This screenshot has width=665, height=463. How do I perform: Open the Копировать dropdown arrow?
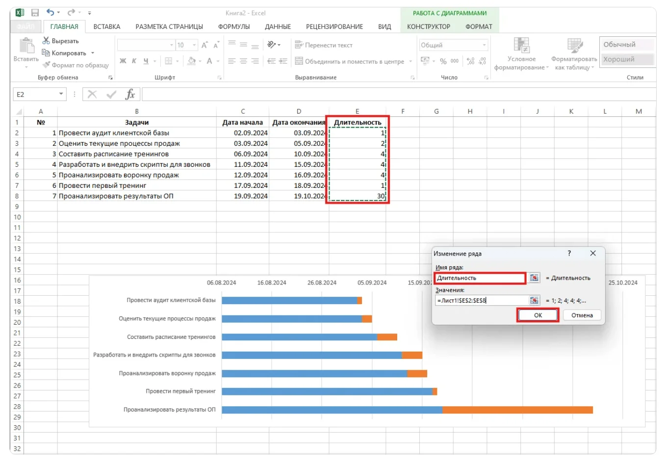tap(93, 53)
